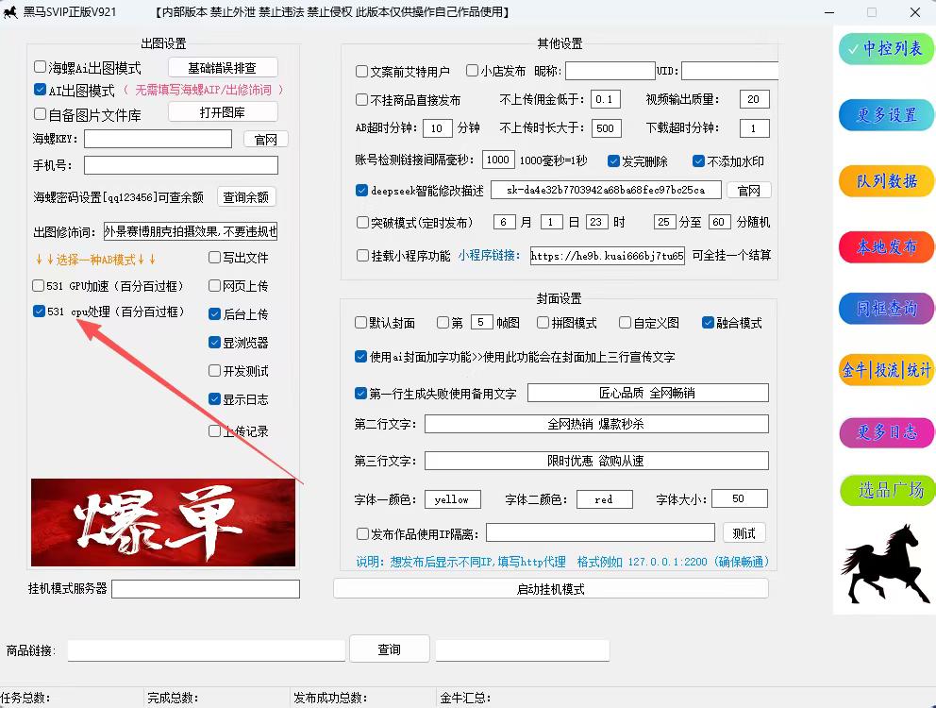Image resolution: width=936 pixels, height=708 pixels.
Task: Uncheck 后台上传
Action: pyautogui.click(x=215, y=313)
